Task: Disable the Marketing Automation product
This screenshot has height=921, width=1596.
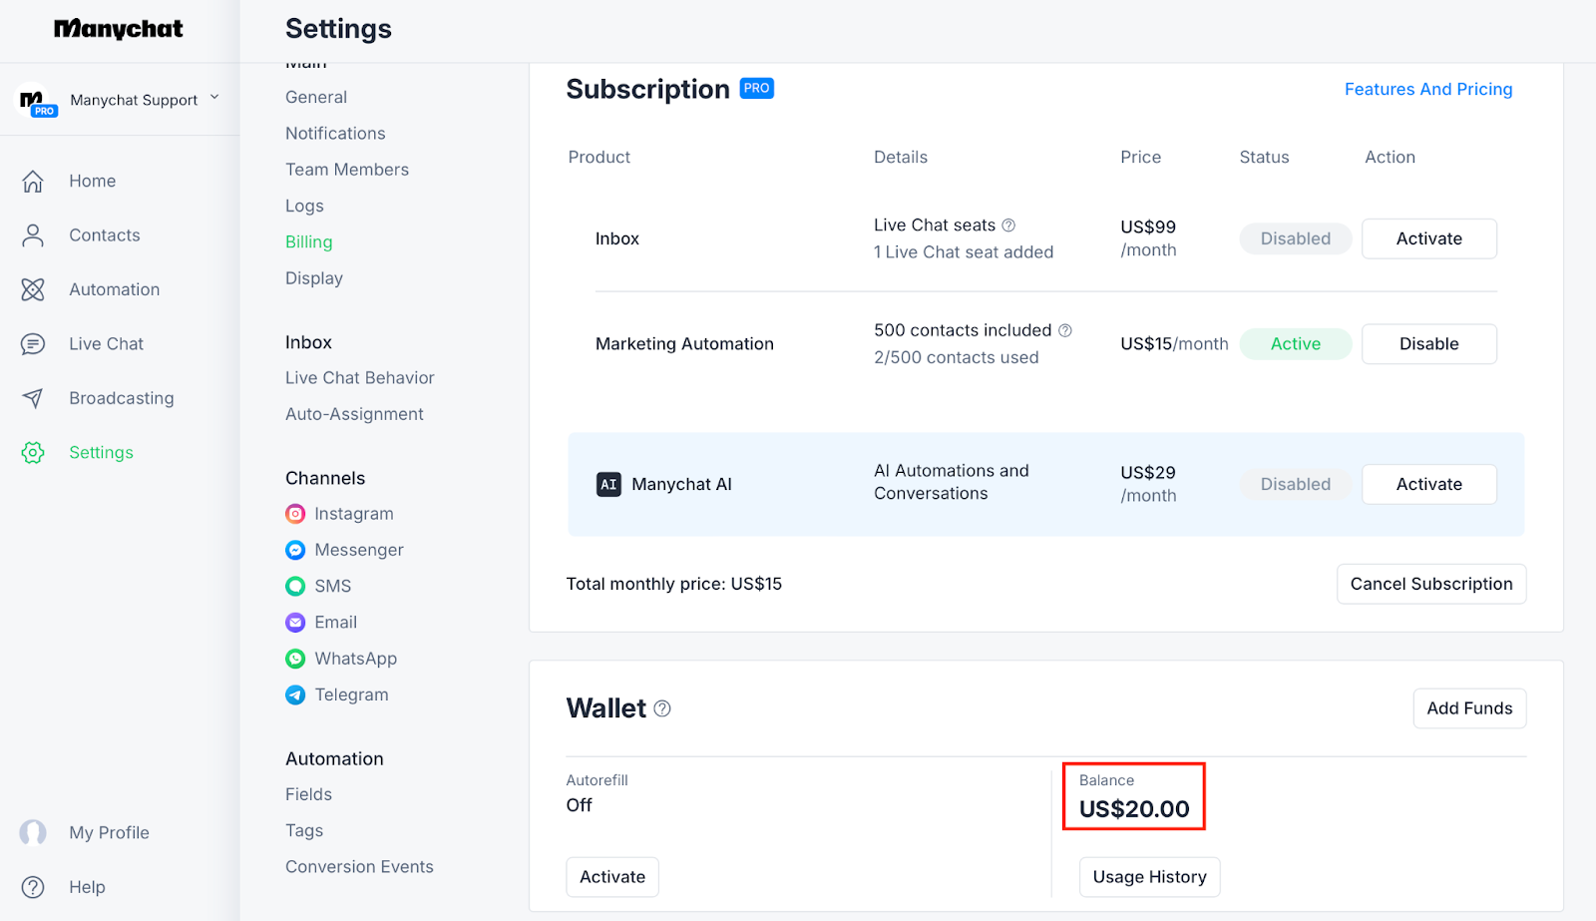Action: (x=1428, y=344)
